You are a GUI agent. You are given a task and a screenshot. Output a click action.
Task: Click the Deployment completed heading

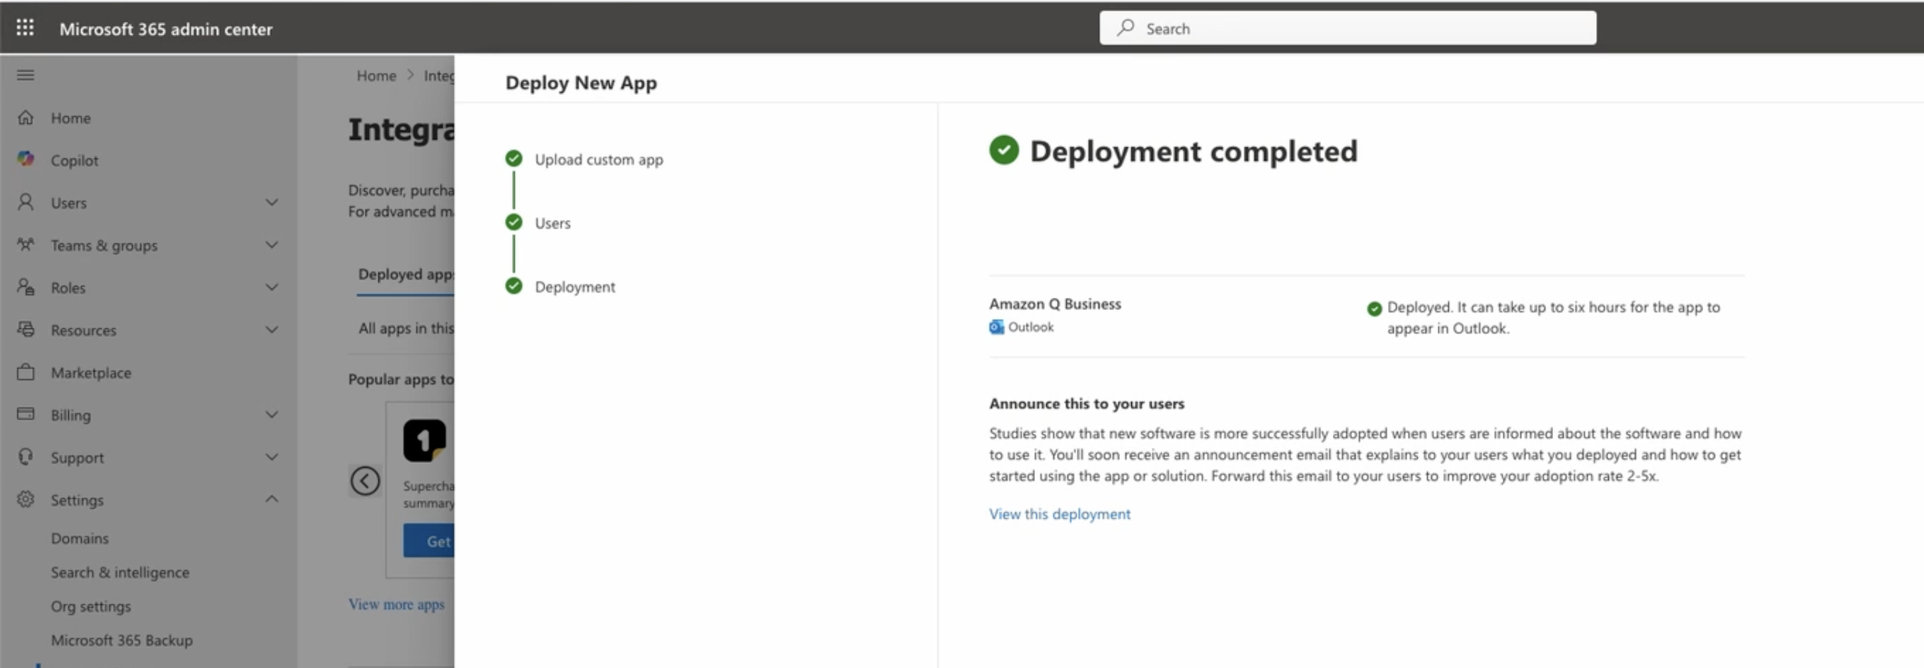1193,152
